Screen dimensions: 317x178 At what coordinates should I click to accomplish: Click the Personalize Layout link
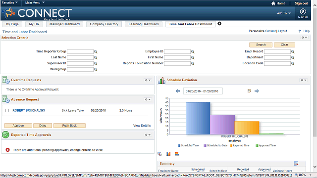click(282, 31)
